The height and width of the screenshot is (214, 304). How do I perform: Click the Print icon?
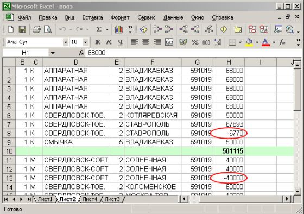click(36, 29)
